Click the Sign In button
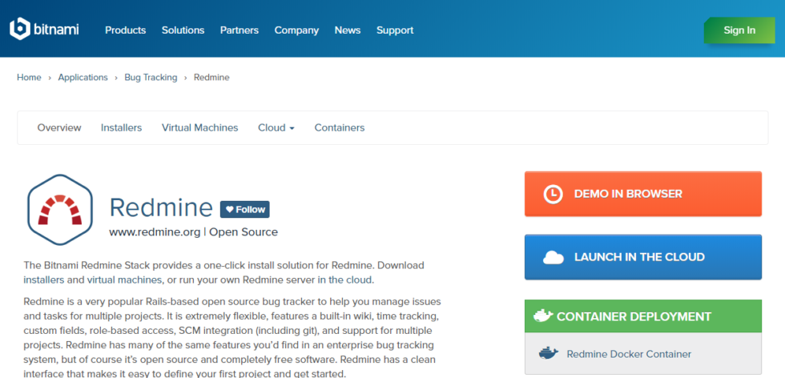 (x=739, y=30)
